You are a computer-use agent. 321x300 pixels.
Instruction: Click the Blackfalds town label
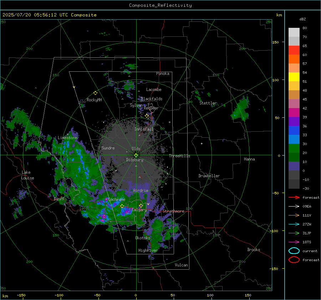click(x=152, y=99)
